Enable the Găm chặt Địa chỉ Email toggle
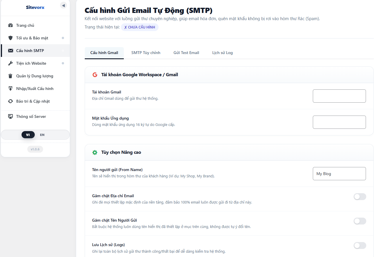Viewport: 374px width, 257px height. coord(360,197)
